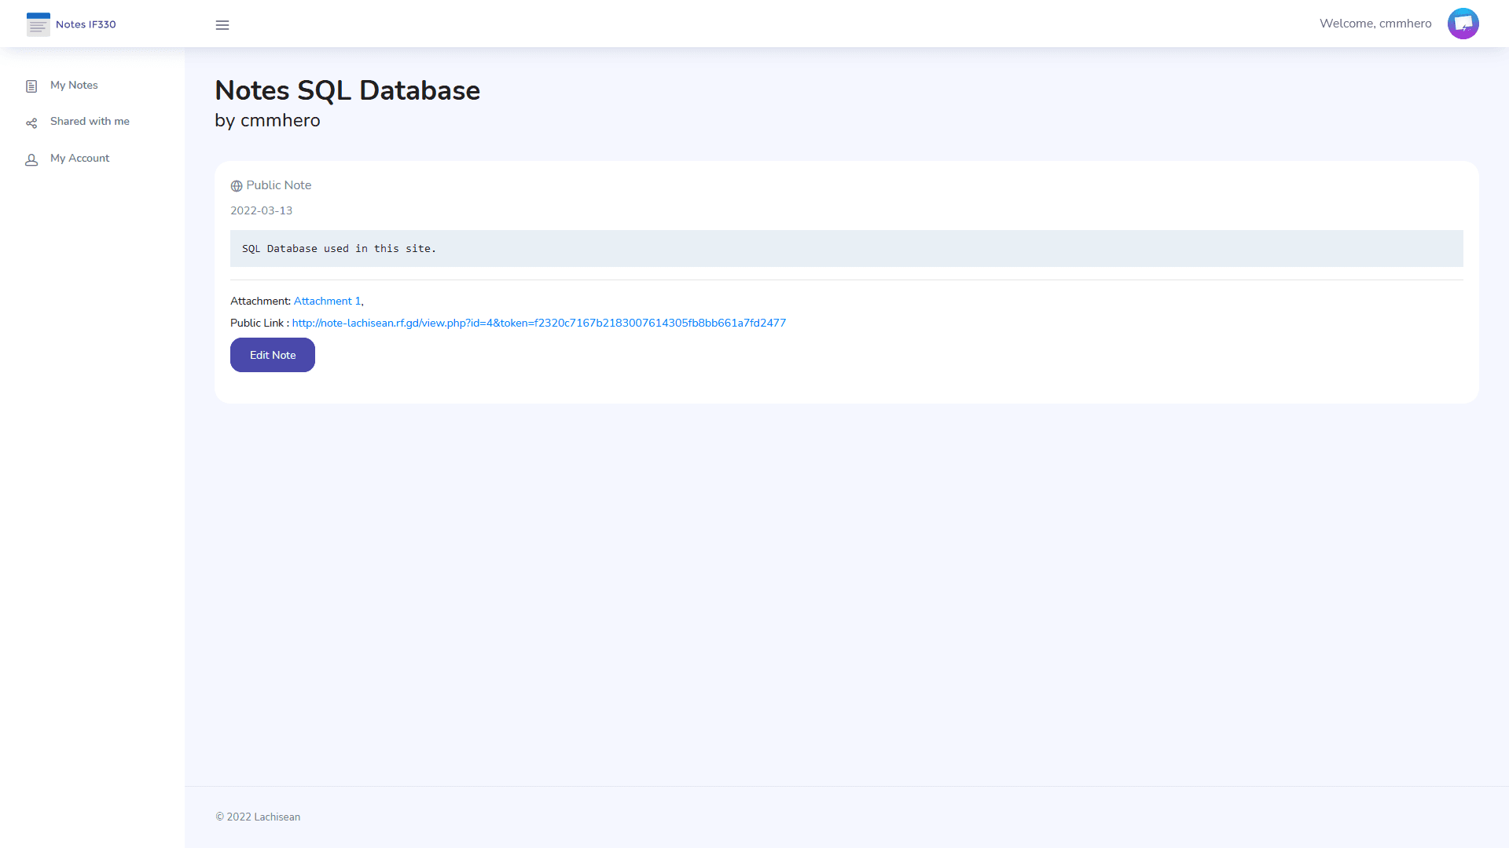Open My Account settings page
The width and height of the screenshot is (1509, 848).
click(79, 158)
